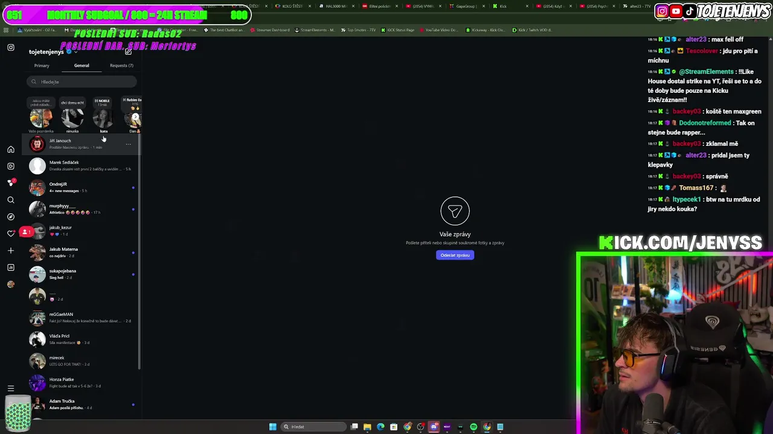The image size is (773, 434).
Task: Switch to the Primary inbox tab
Action: pyautogui.click(x=42, y=65)
